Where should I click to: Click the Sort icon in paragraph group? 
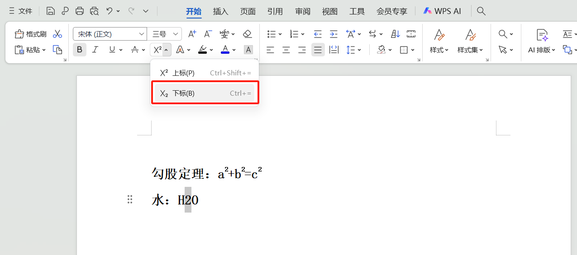395,34
